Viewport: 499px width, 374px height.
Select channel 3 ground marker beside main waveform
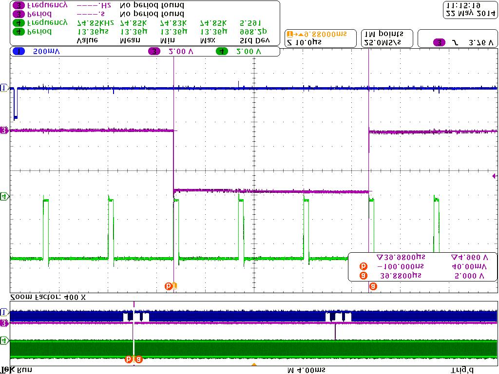tap(4, 130)
